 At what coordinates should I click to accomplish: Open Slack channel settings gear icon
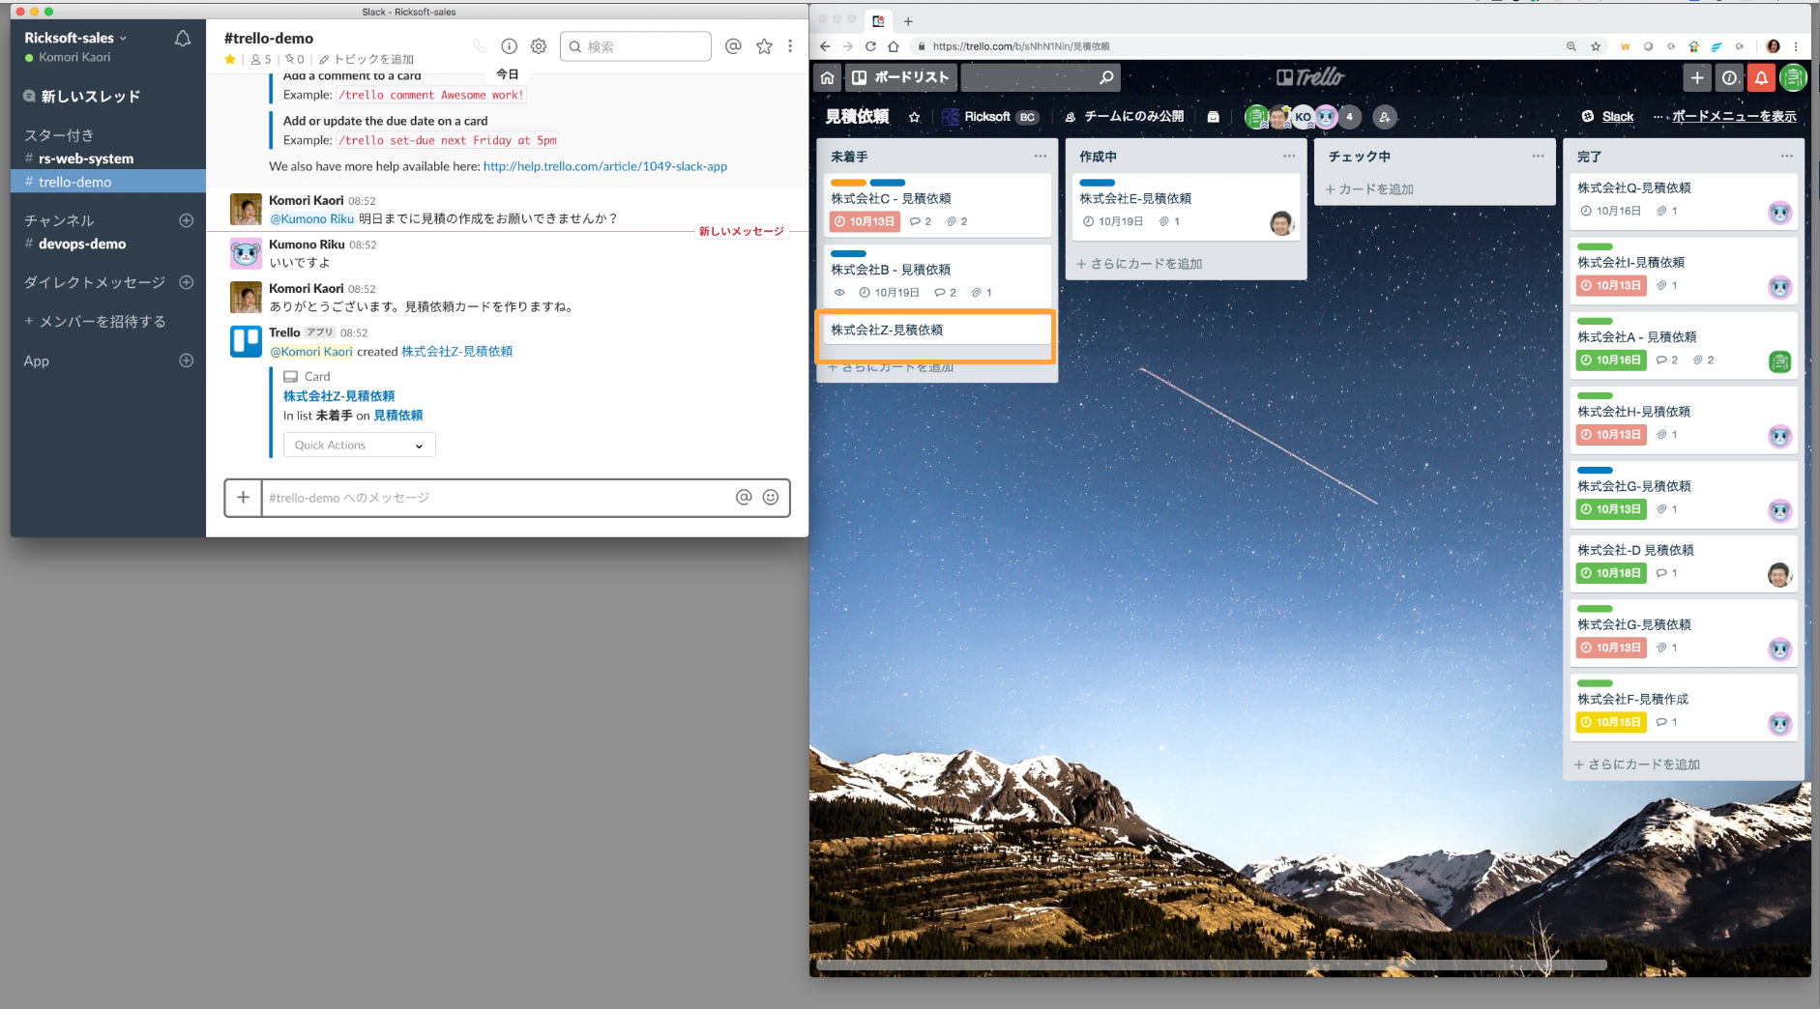539,46
